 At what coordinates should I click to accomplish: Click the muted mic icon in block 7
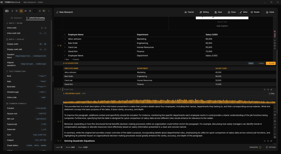(x=268, y=90)
